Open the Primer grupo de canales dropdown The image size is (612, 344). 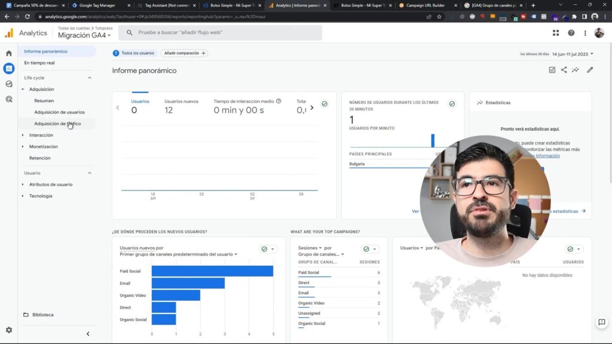(178, 254)
